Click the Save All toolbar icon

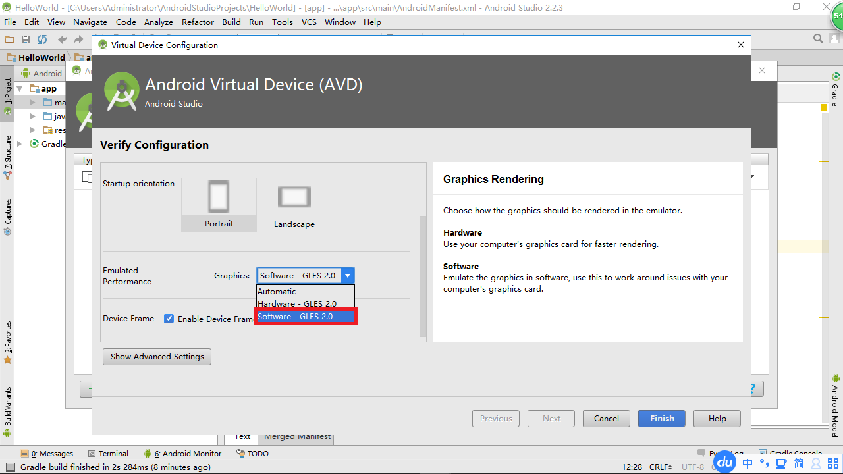coord(26,39)
